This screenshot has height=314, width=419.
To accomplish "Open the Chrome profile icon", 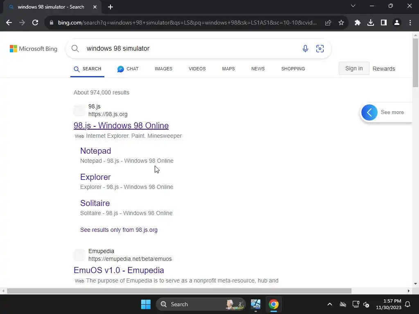I will coord(397,23).
